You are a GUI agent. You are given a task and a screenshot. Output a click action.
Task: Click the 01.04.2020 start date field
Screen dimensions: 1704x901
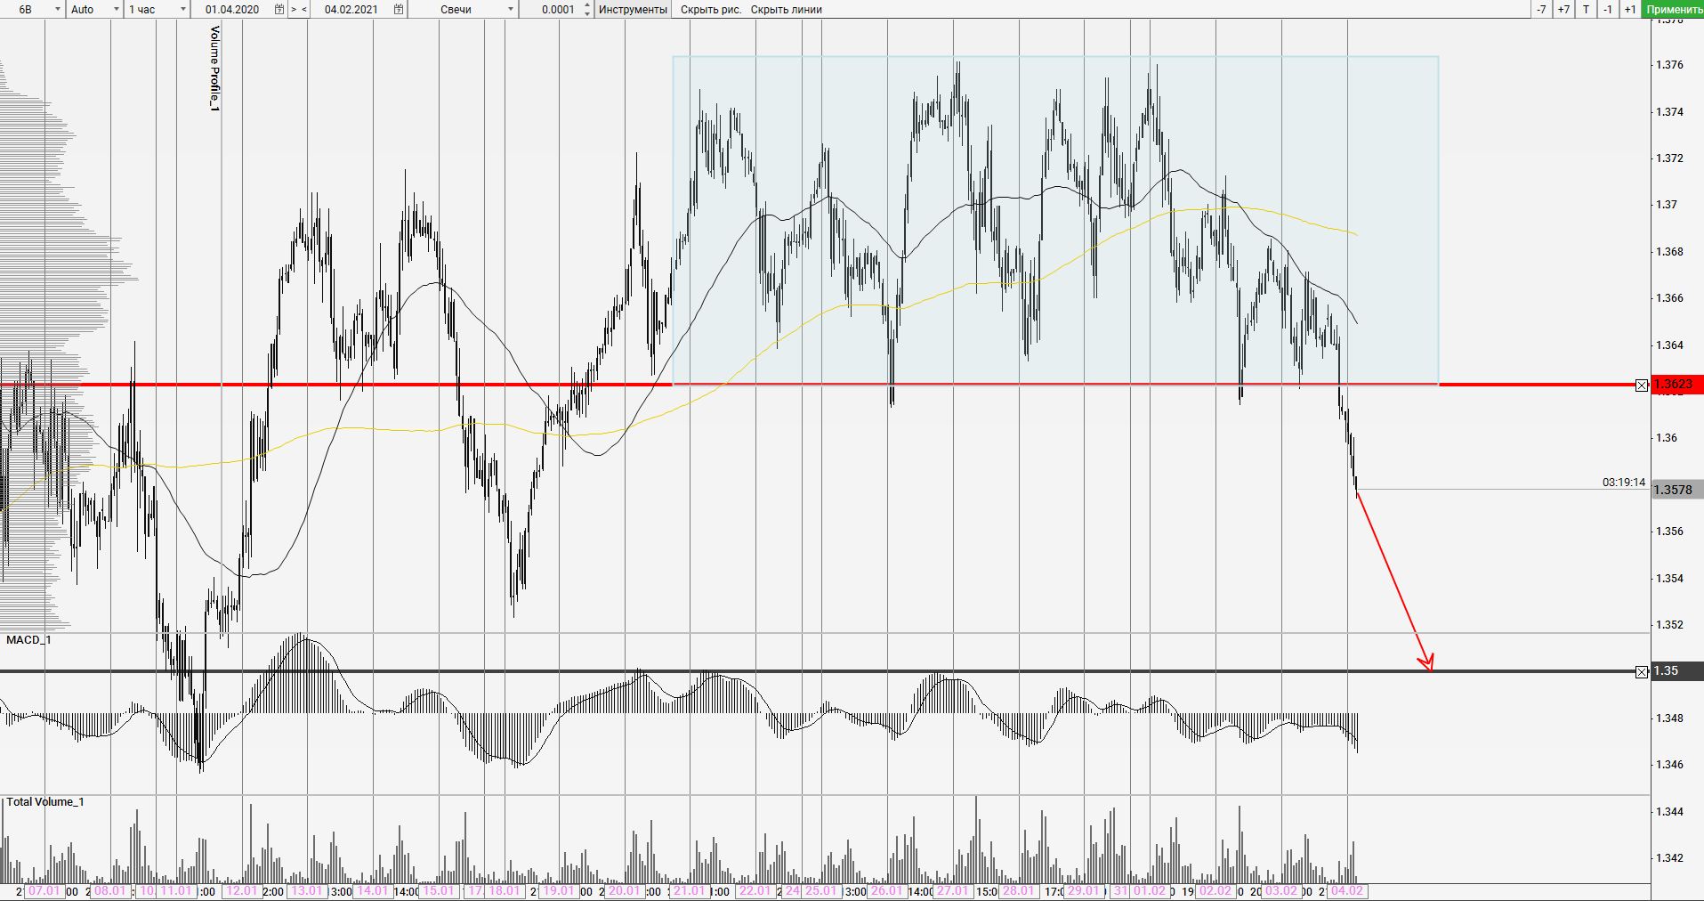click(232, 10)
